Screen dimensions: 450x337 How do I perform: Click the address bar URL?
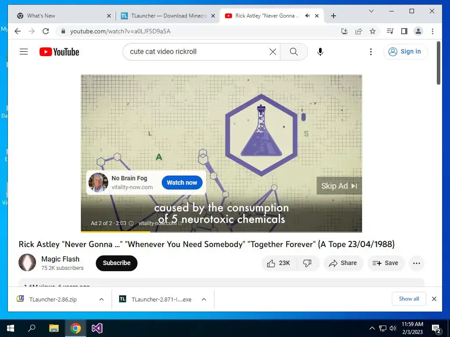click(120, 31)
